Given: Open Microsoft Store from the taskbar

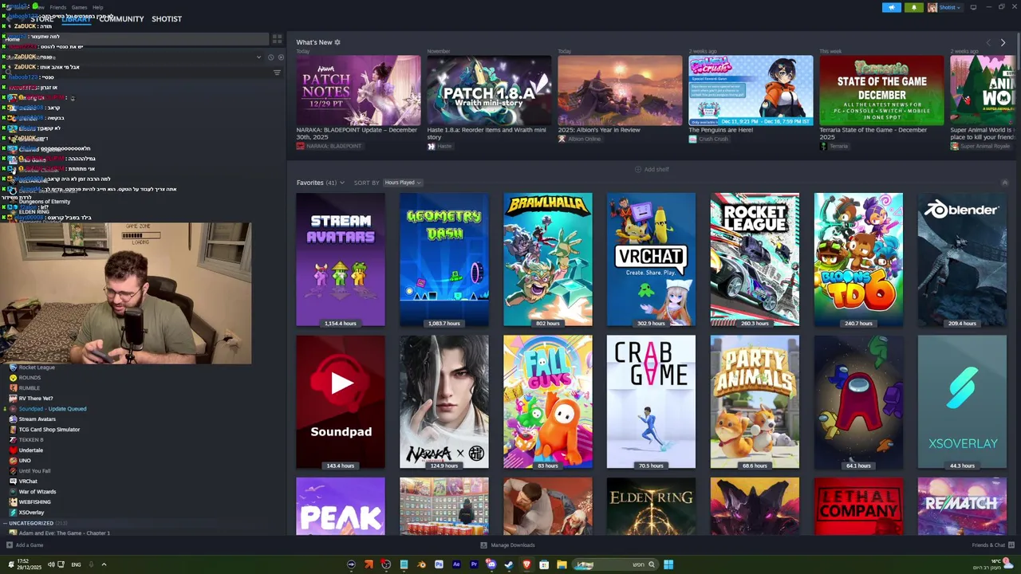Looking at the screenshot, I should click(x=544, y=564).
